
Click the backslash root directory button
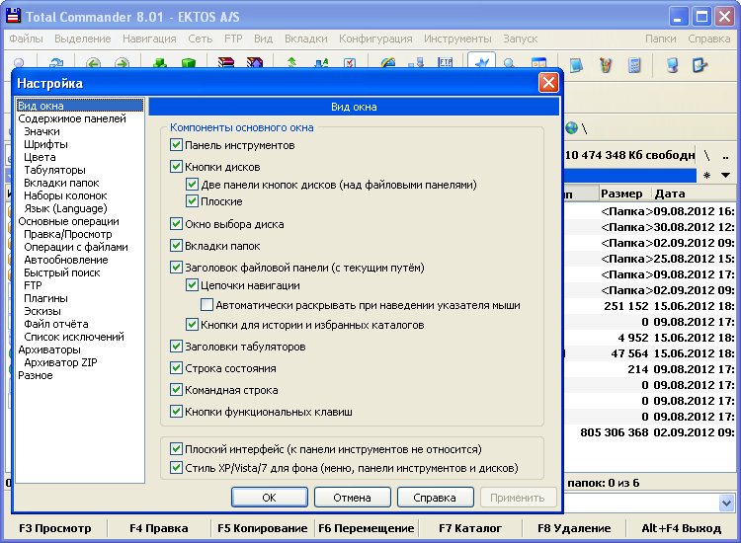(x=707, y=155)
